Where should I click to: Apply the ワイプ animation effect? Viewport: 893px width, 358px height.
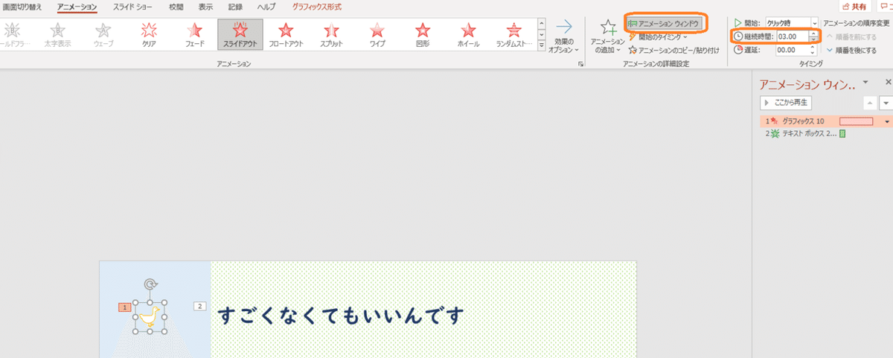pyautogui.click(x=377, y=34)
